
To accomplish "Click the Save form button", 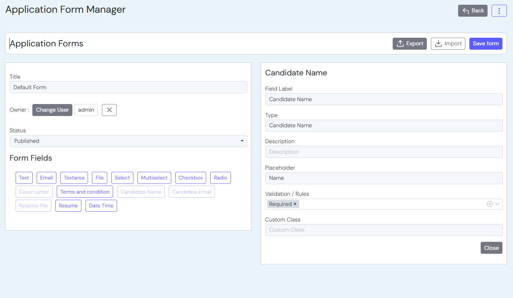I will [x=486, y=44].
